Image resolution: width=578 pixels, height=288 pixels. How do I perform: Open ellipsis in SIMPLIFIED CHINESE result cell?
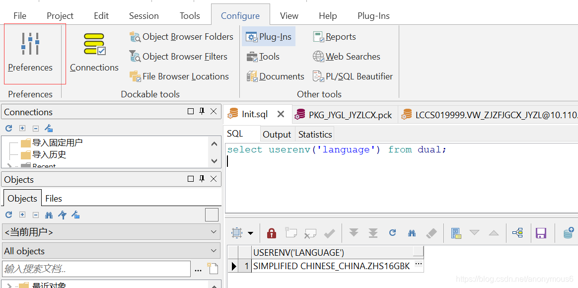point(419,264)
